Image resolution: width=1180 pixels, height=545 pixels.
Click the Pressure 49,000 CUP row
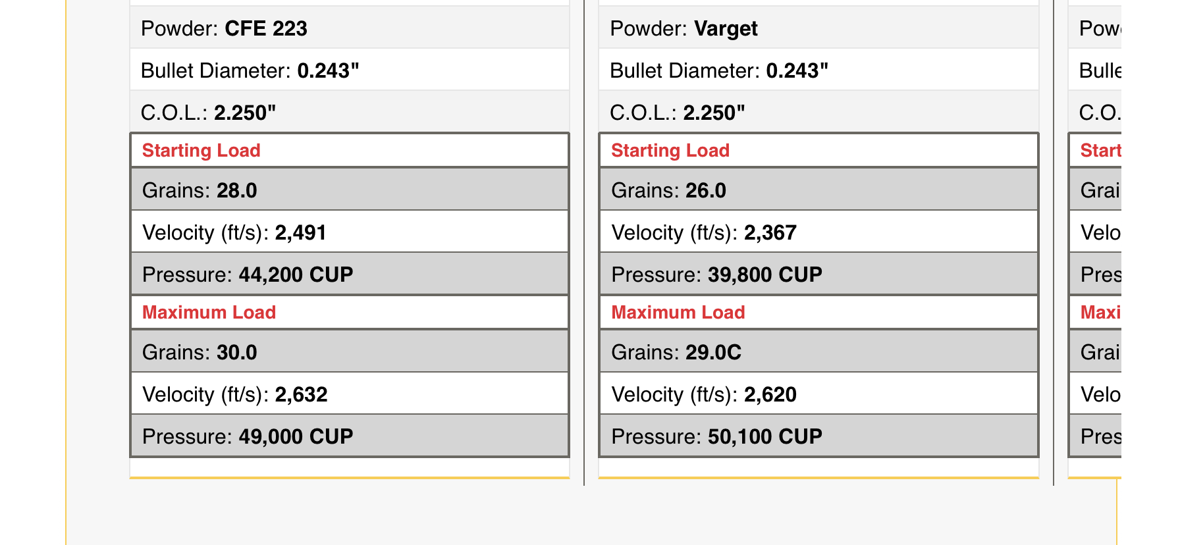350,436
